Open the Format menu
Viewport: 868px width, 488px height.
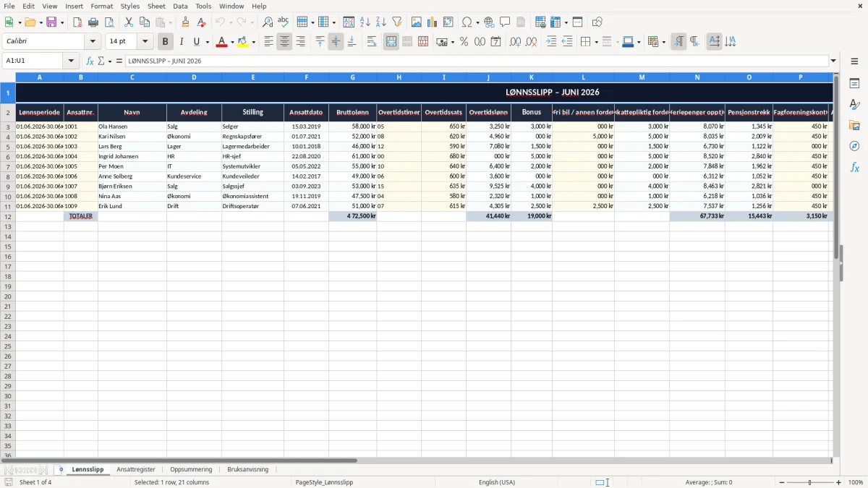102,6
